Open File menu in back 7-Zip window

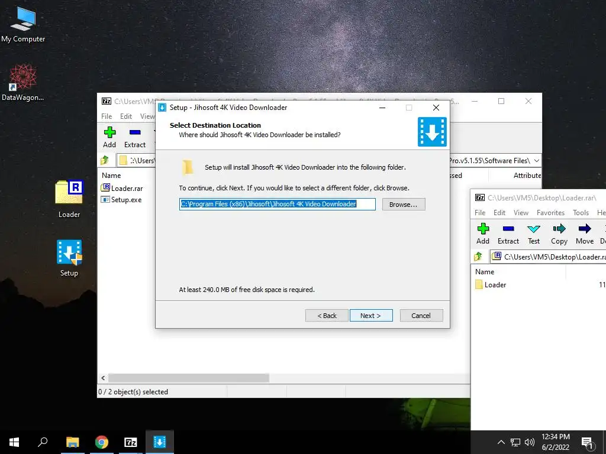(x=107, y=116)
